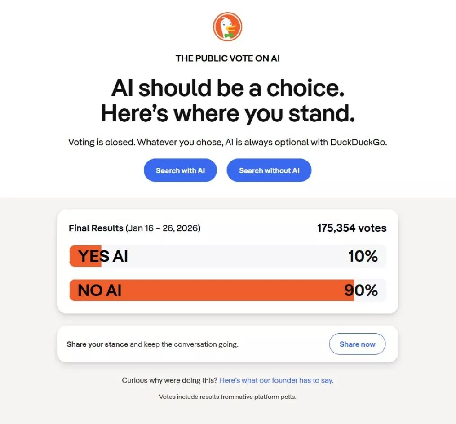The height and width of the screenshot is (424, 456).
Task: Click the Final Results label
Action: [96, 228]
